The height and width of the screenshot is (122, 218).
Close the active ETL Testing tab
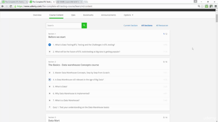[54, 2]
